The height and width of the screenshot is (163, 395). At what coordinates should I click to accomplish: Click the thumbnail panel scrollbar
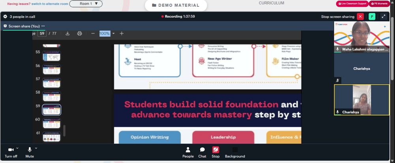click(64, 131)
